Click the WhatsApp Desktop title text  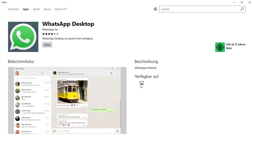(68, 24)
